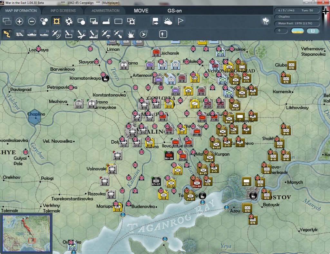Open the MAP INFORMATION tab
Screen dimensions: 330x254
[x=21, y=11]
